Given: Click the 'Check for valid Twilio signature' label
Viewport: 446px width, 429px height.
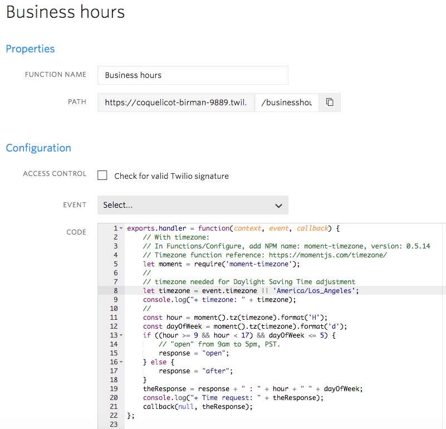Looking at the screenshot, I should pos(171,176).
